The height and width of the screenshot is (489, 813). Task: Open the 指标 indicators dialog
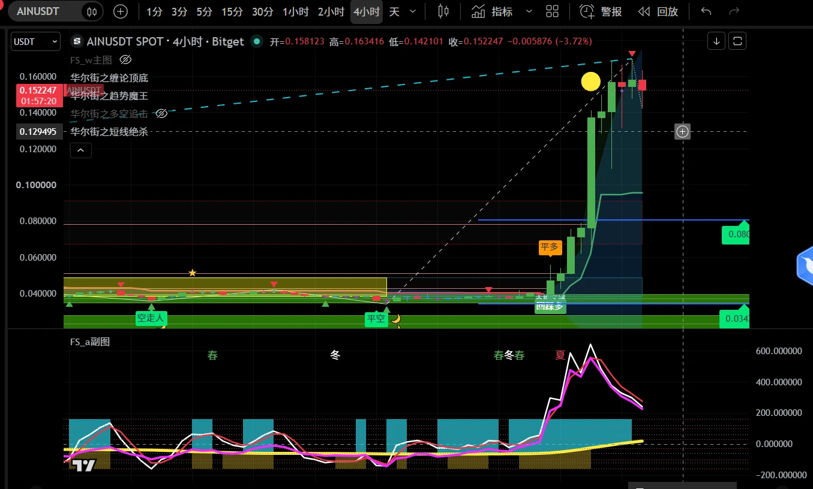coord(492,11)
